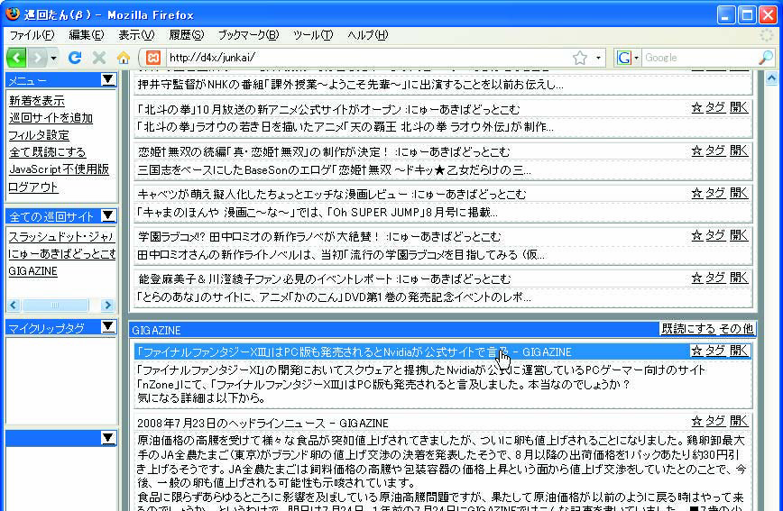Click 全て既読にする link
This screenshot has height=511, width=783.
click(x=48, y=151)
